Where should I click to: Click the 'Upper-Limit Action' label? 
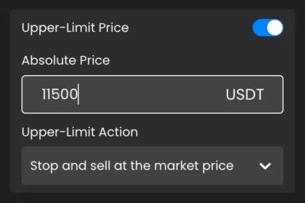(80, 132)
